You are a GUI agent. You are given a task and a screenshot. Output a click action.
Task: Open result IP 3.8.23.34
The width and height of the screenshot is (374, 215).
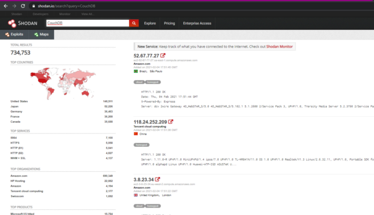click(x=144, y=180)
